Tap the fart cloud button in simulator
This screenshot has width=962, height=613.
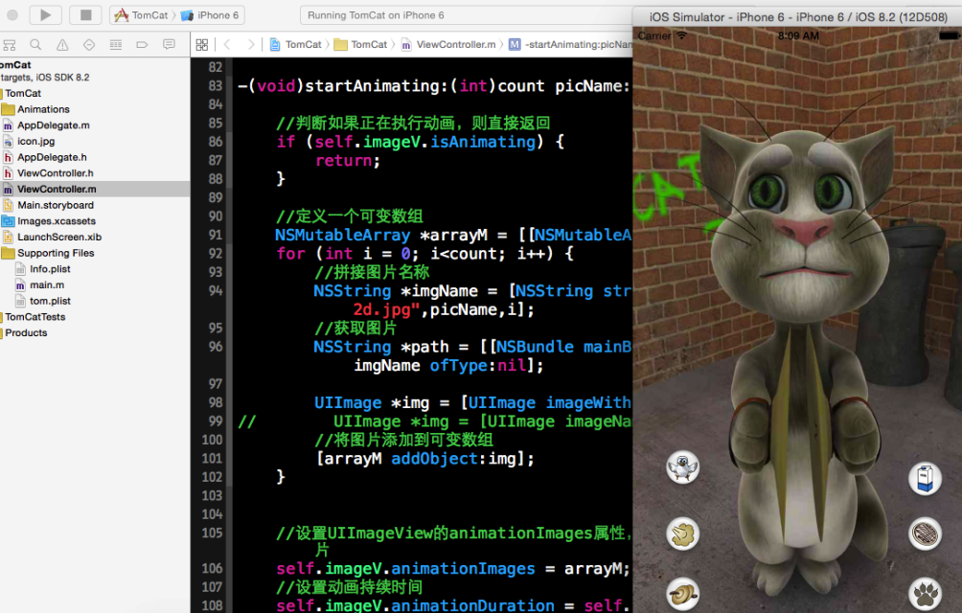[x=682, y=534]
